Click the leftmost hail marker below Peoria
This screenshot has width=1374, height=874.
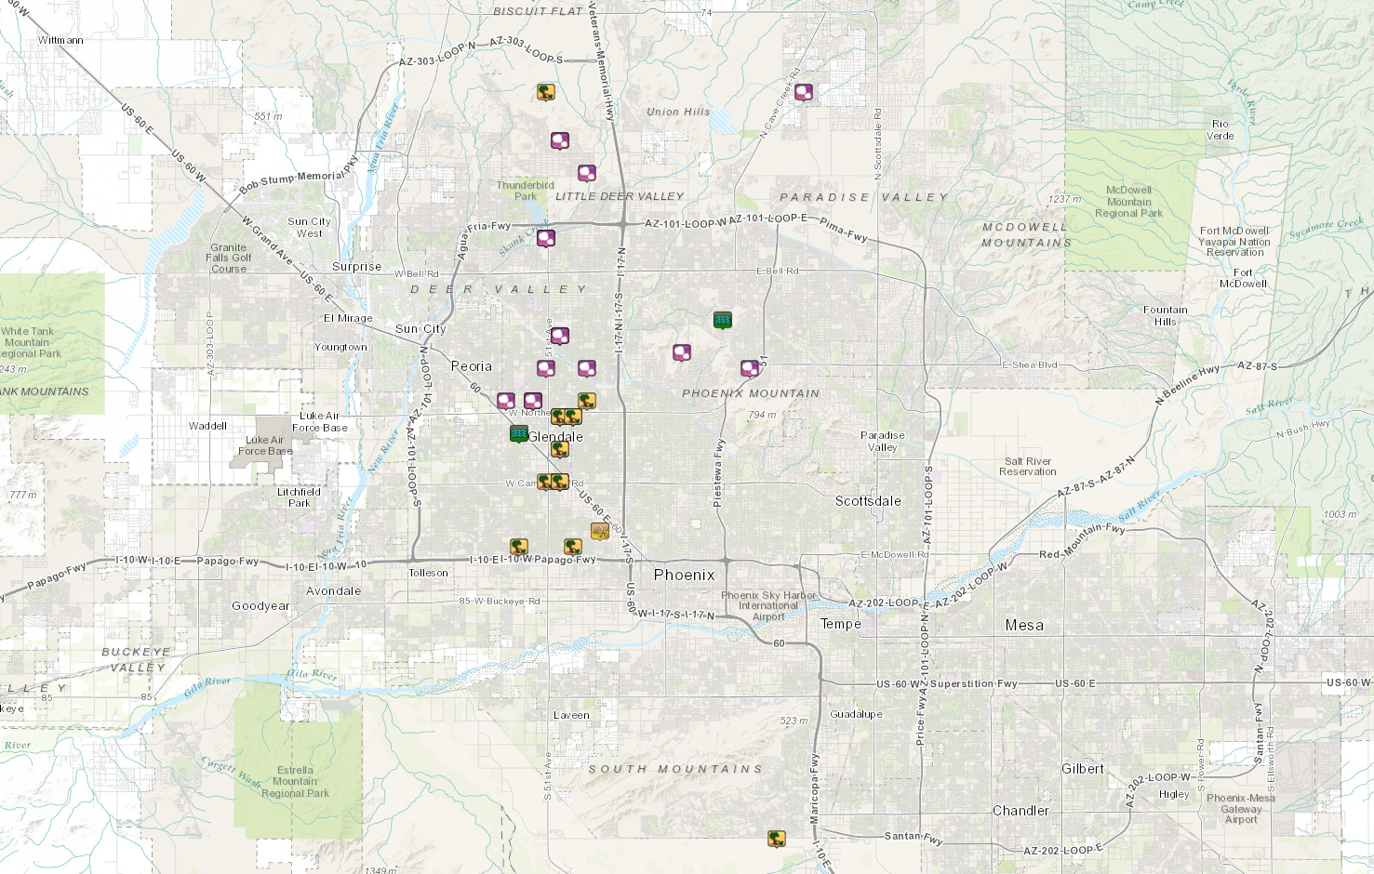point(506,401)
